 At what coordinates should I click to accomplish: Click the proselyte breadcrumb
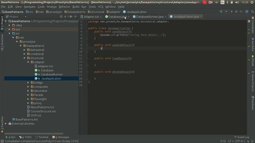(x=54, y=12)
